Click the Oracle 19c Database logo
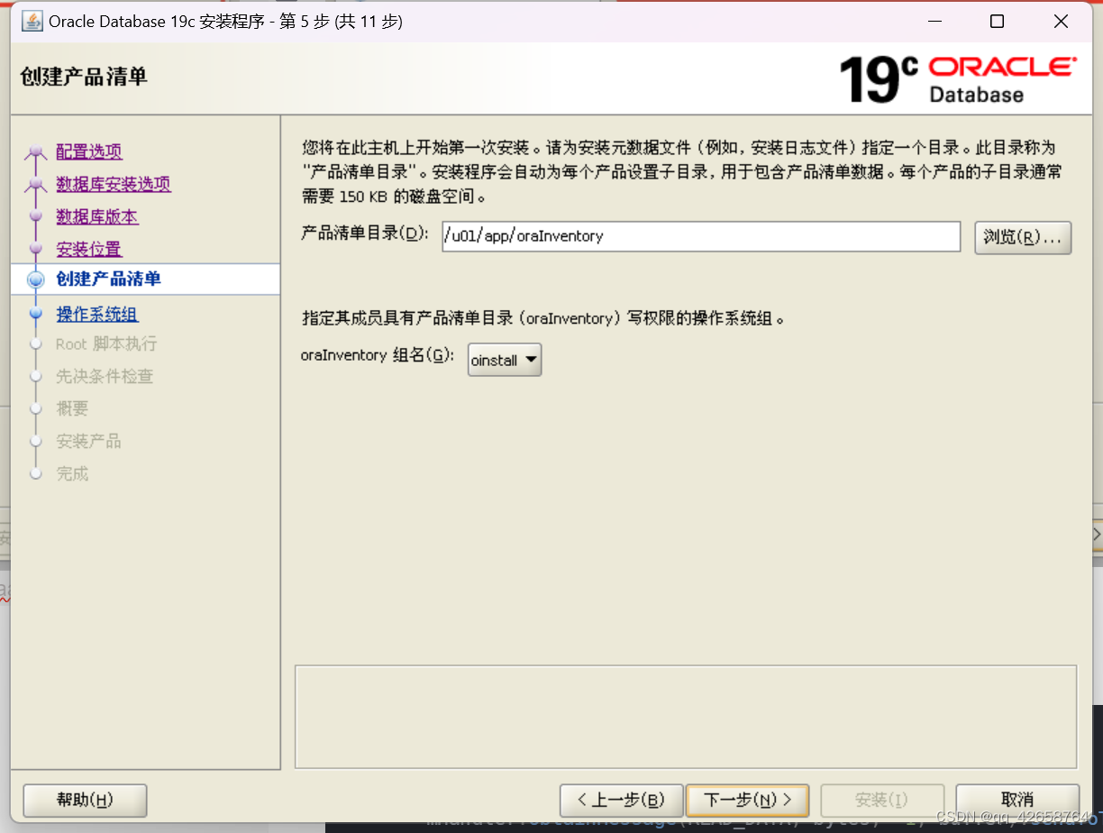 (x=958, y=79)
